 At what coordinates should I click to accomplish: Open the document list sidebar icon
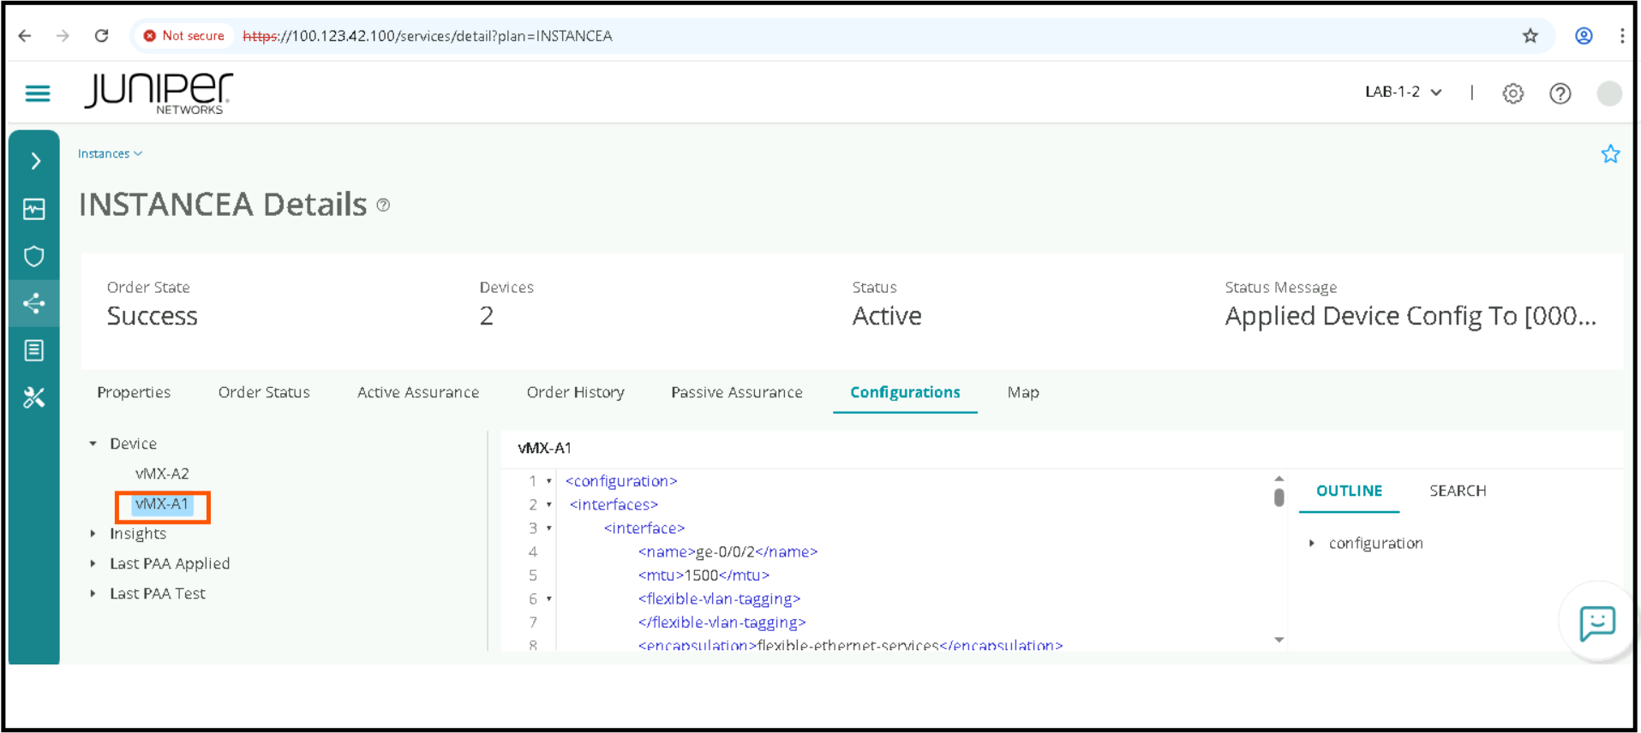pos(34,350)
